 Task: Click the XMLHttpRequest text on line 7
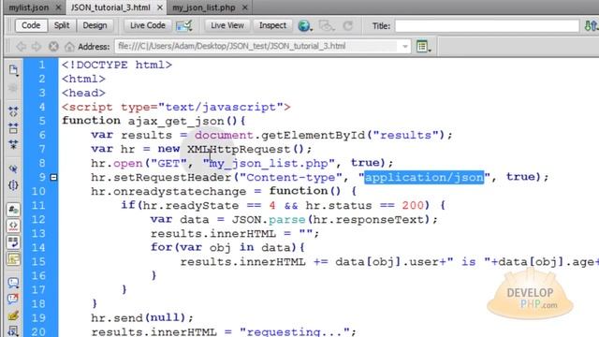[x=239, y=149]
